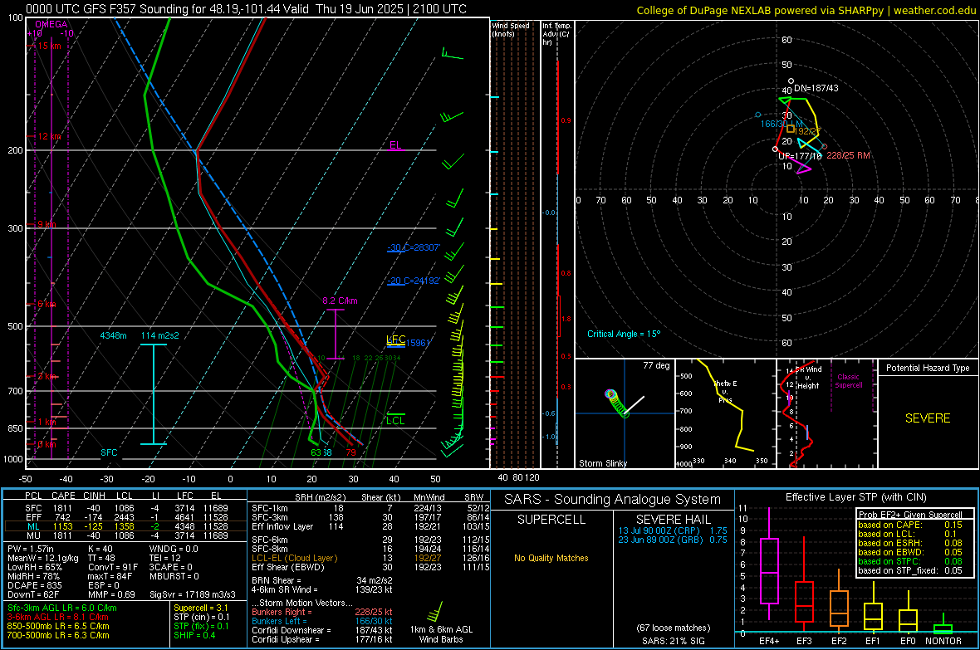The width and height of the screenshot is (980, 650).
Task: Select the 228/25 RM hodograph label
Action: click(x=848, y=155)
